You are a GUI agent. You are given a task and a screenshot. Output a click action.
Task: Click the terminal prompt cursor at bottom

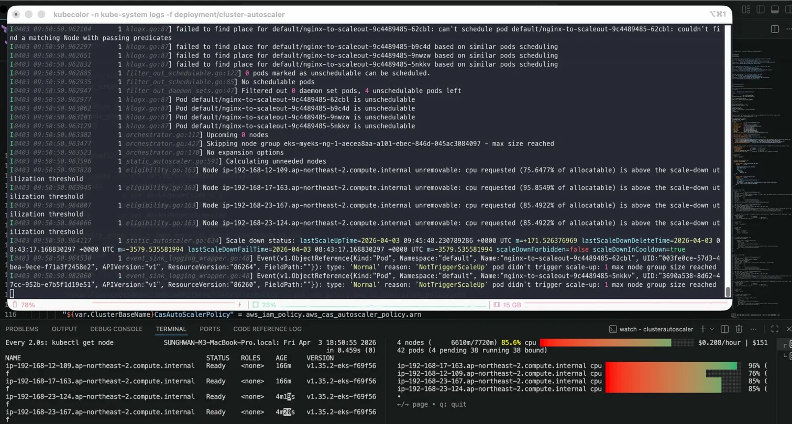[12, 294]
